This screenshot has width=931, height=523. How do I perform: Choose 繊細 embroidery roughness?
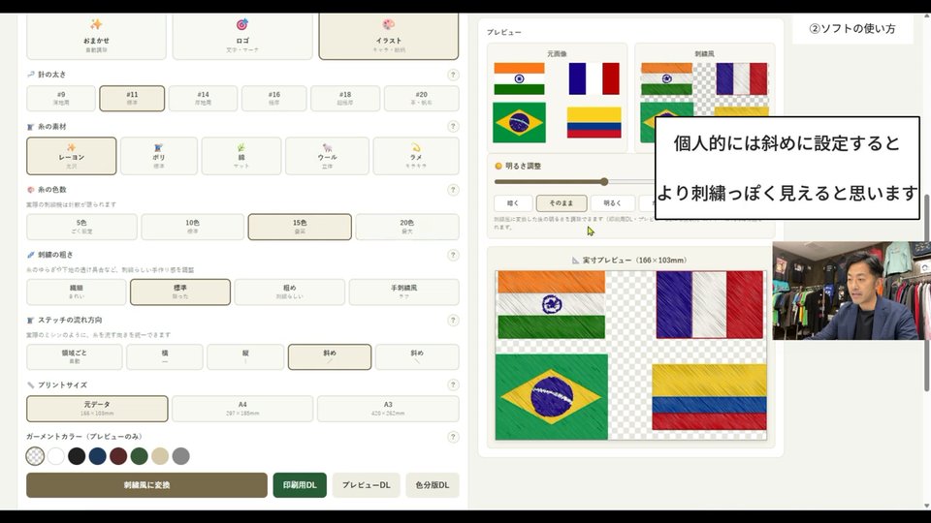point(77,292)
